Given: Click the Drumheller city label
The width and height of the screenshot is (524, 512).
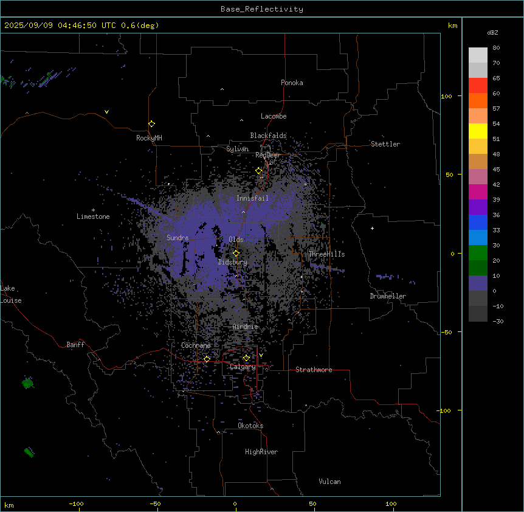Looking at the screenshot, I should pyautogui.click(x=388, y=296).
